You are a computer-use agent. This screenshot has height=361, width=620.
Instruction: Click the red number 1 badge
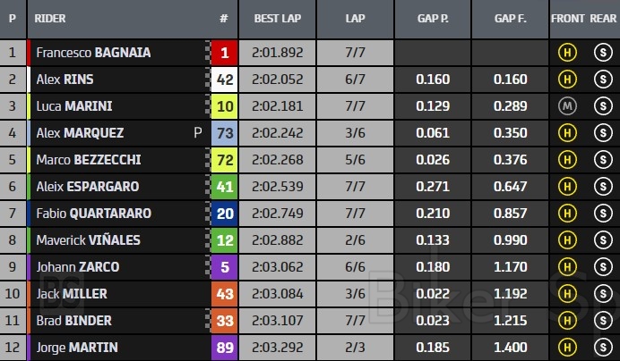coord(224,53)
